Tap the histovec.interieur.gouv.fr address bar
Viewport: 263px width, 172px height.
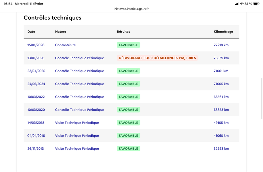[131, 9]
